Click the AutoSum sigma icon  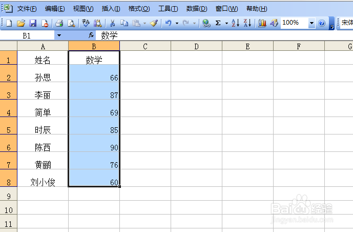pos(218,23)
